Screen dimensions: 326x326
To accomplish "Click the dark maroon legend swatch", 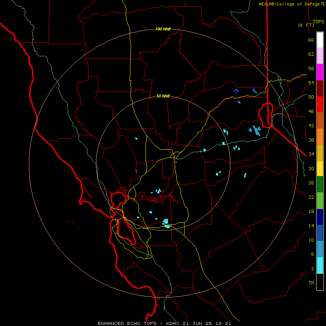I will [x=320, y=88].
